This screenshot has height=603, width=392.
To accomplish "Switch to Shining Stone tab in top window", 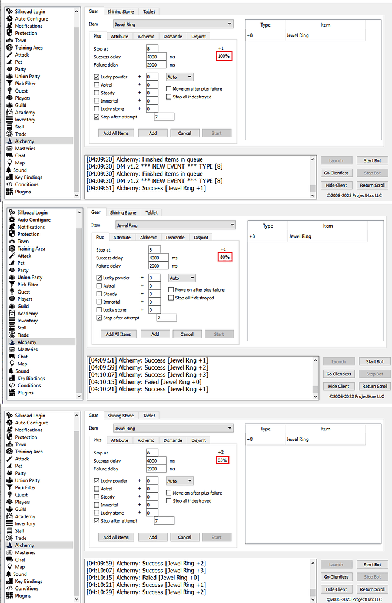I will 121,11.
